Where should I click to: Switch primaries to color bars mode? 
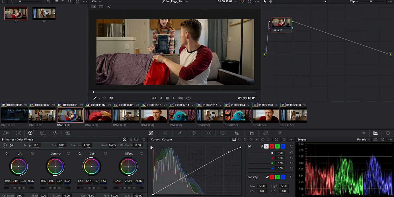130,139
